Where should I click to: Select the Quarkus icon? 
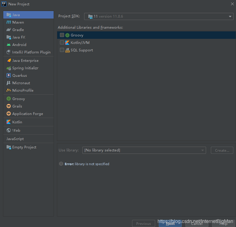point(9,75)
